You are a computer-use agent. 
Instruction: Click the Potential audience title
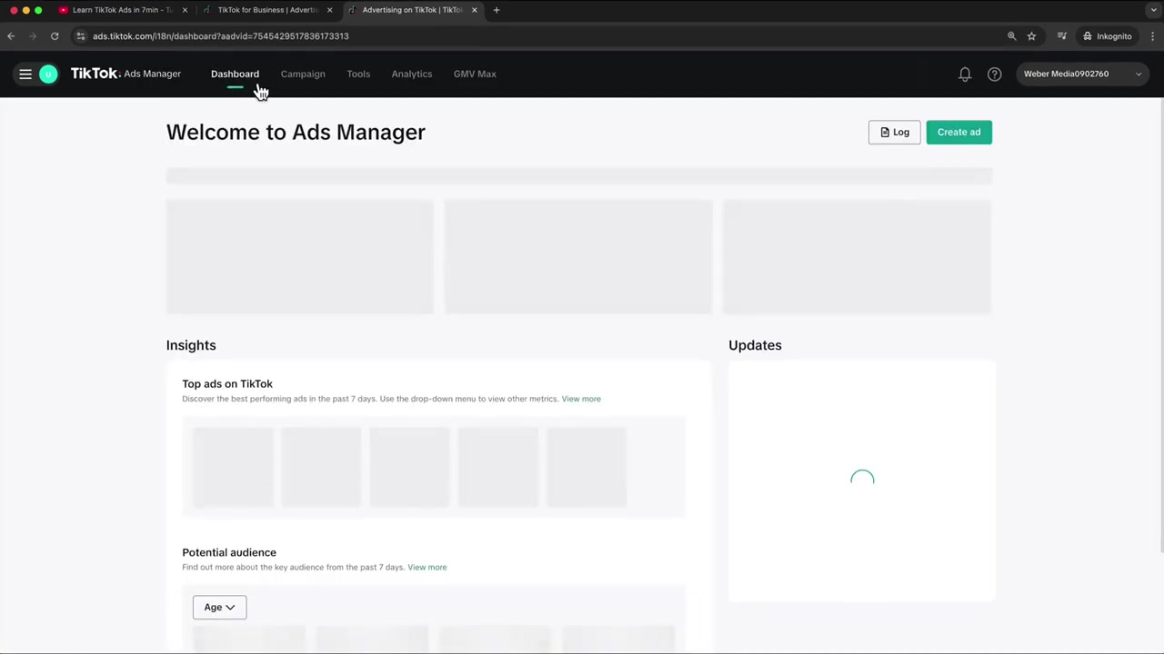(x=229, y=552)
